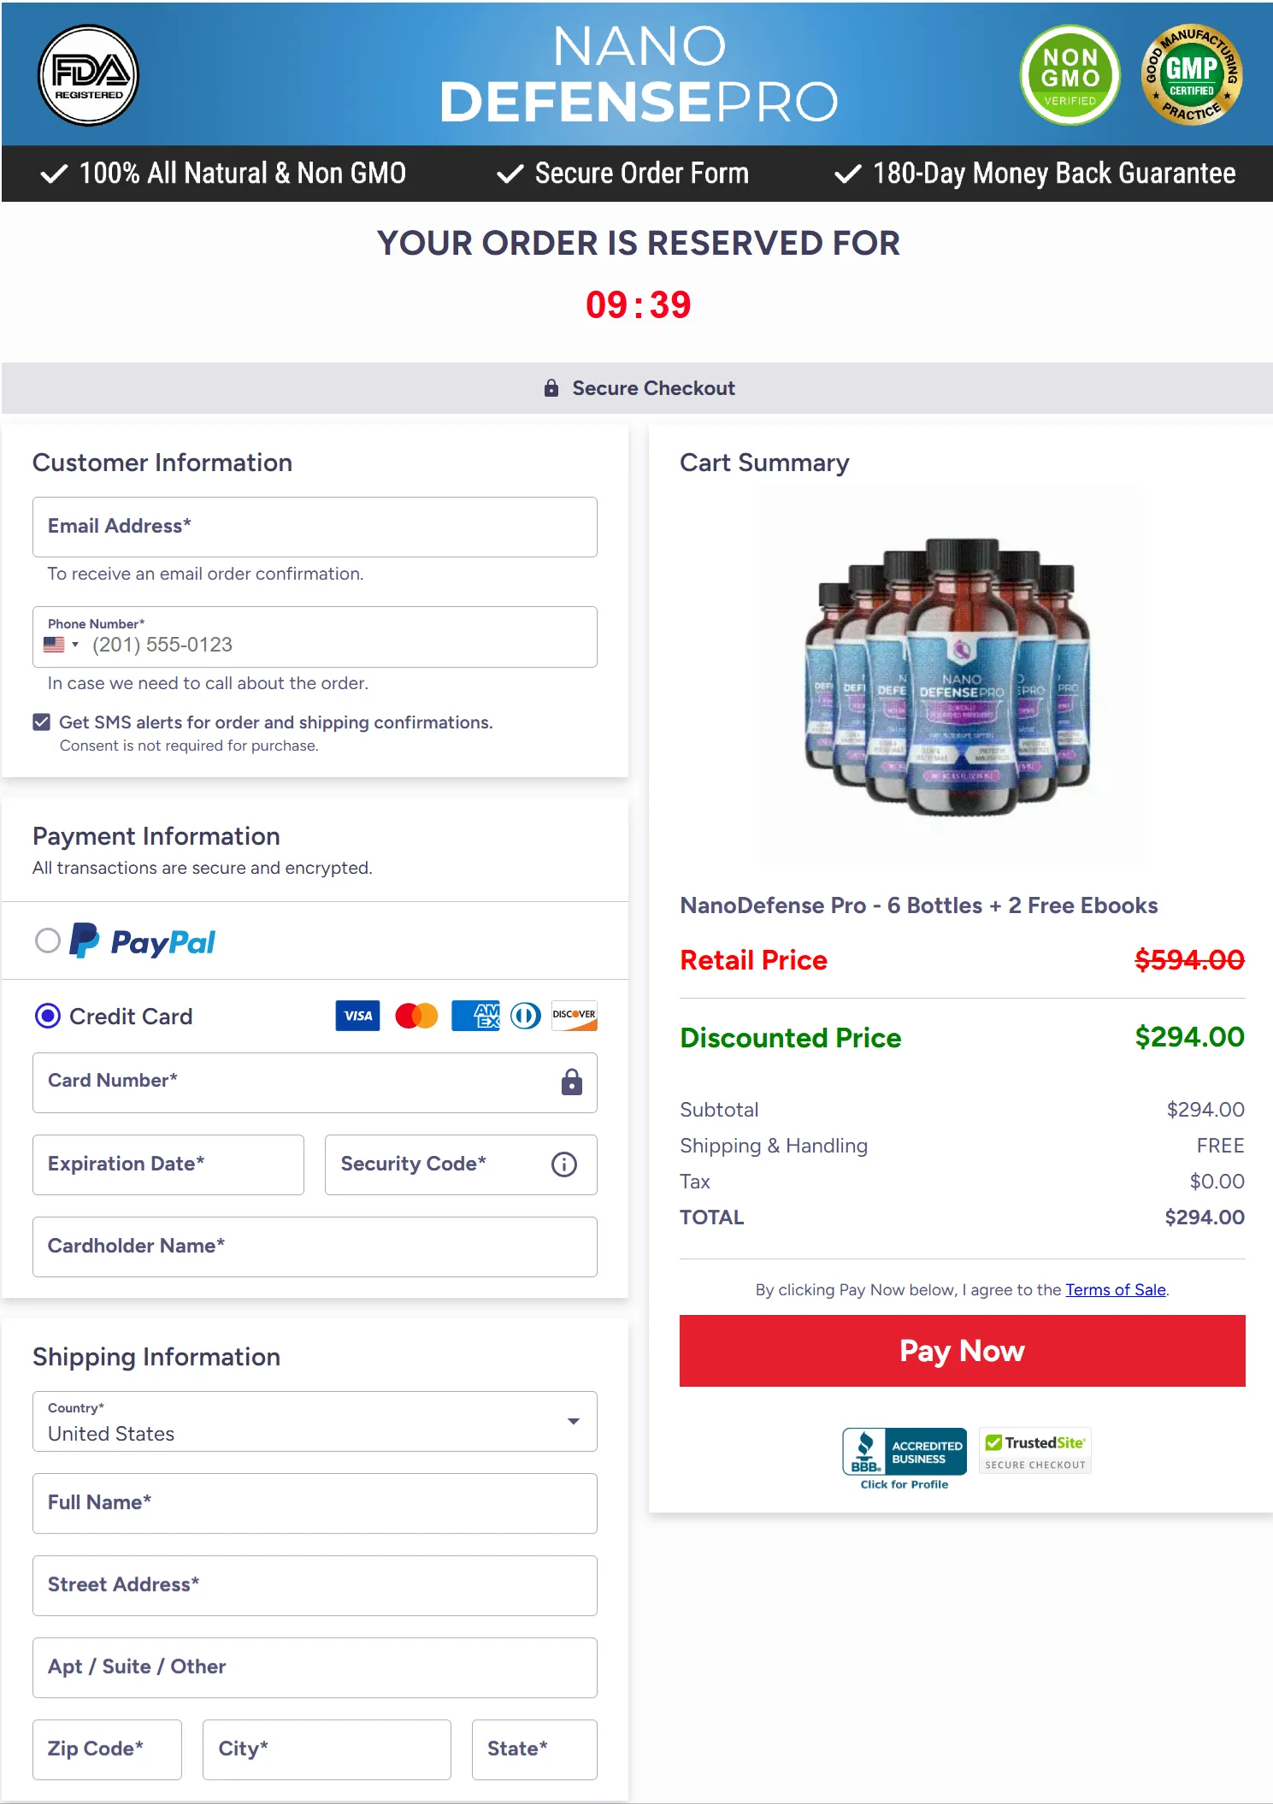The width and height of the screenshot is (1273, 1804).
Task: Click the Discover card icon
Action: [574, 1016]
